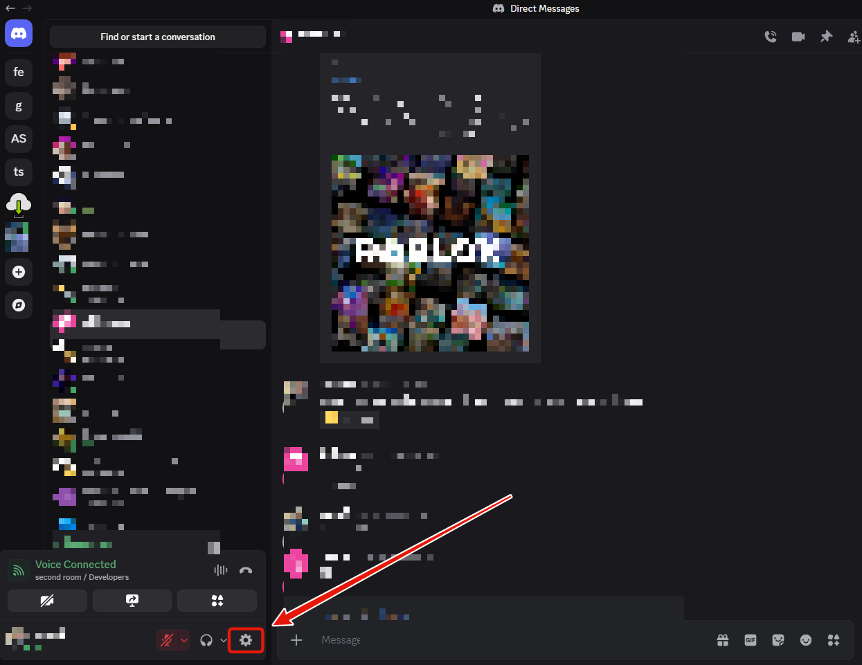The image size is (862, 665).
Task: Open the cloud download server icon
Action: (x=19, y=205)
